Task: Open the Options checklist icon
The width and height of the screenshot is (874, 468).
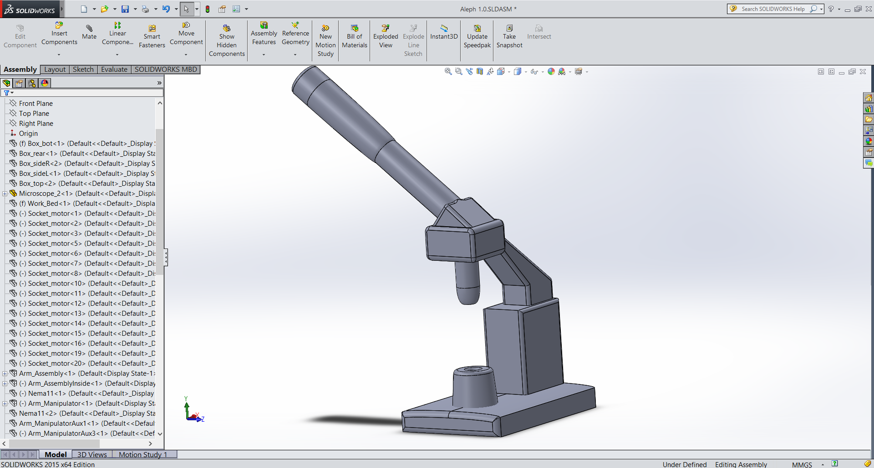Action: pyautogui.click(x=236, y=9)
